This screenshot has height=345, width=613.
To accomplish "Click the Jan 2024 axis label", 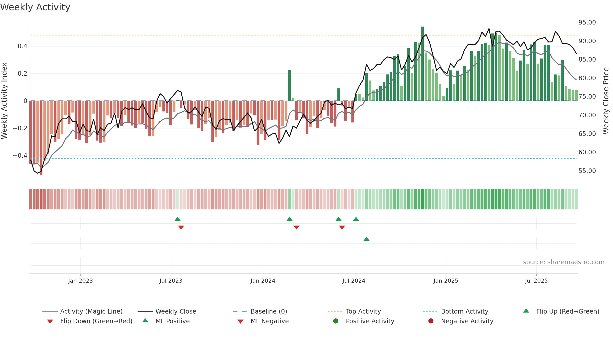I will click(x=263, y=281).
